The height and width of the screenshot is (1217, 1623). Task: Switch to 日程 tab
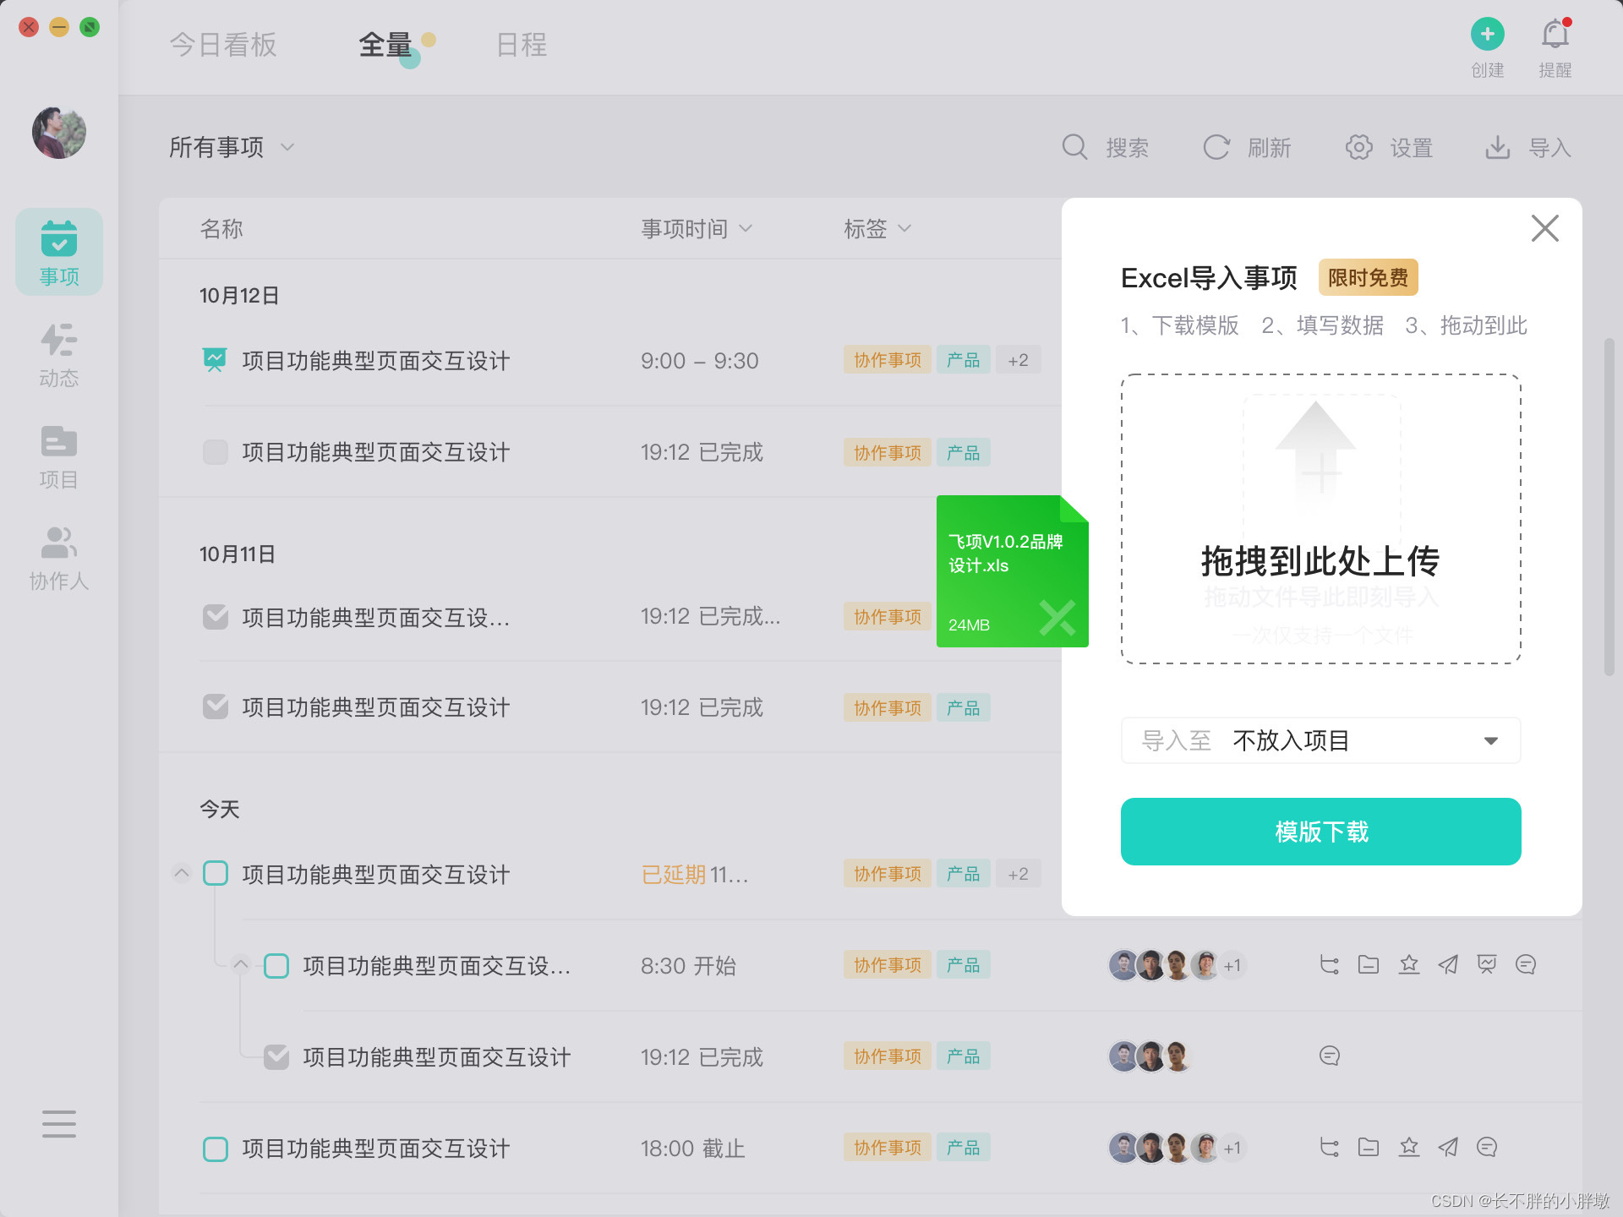(x=522, y=45)
